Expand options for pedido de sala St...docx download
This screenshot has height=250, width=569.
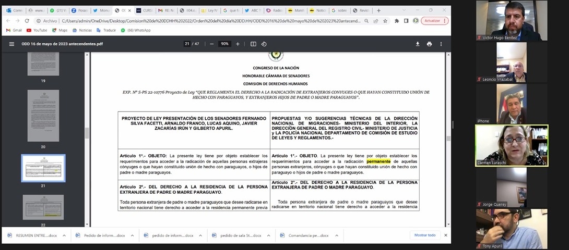[268, 235]
